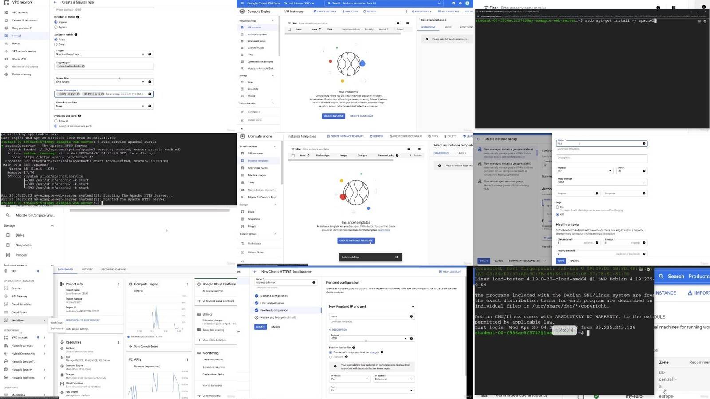
Task: Switch to Activity tab on dashboard
Action: click(x=87, y=269)
